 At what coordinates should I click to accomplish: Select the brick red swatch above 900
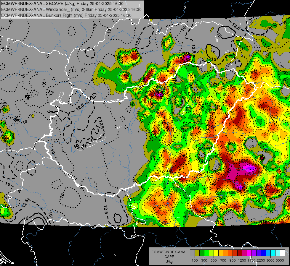[235, 253]
